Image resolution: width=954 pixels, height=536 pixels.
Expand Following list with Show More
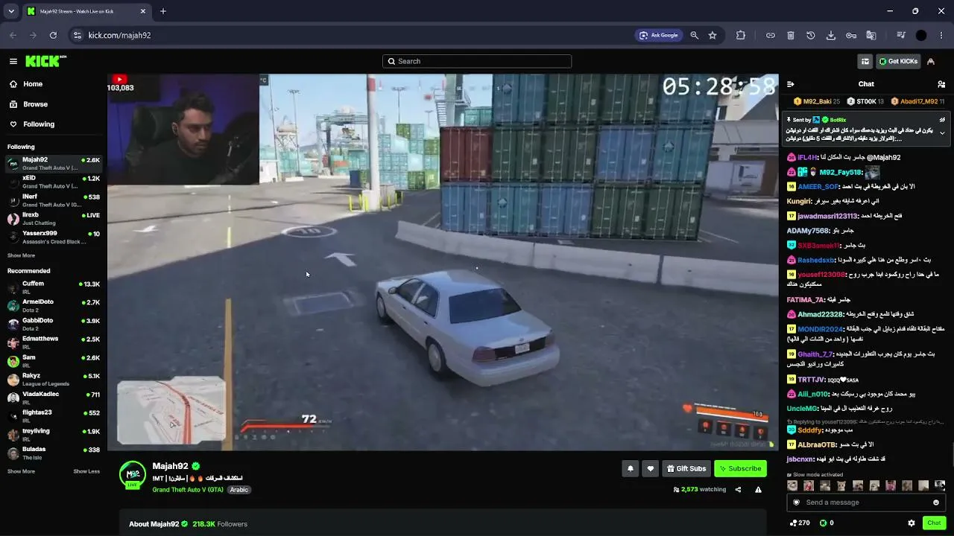pos(21,255)
